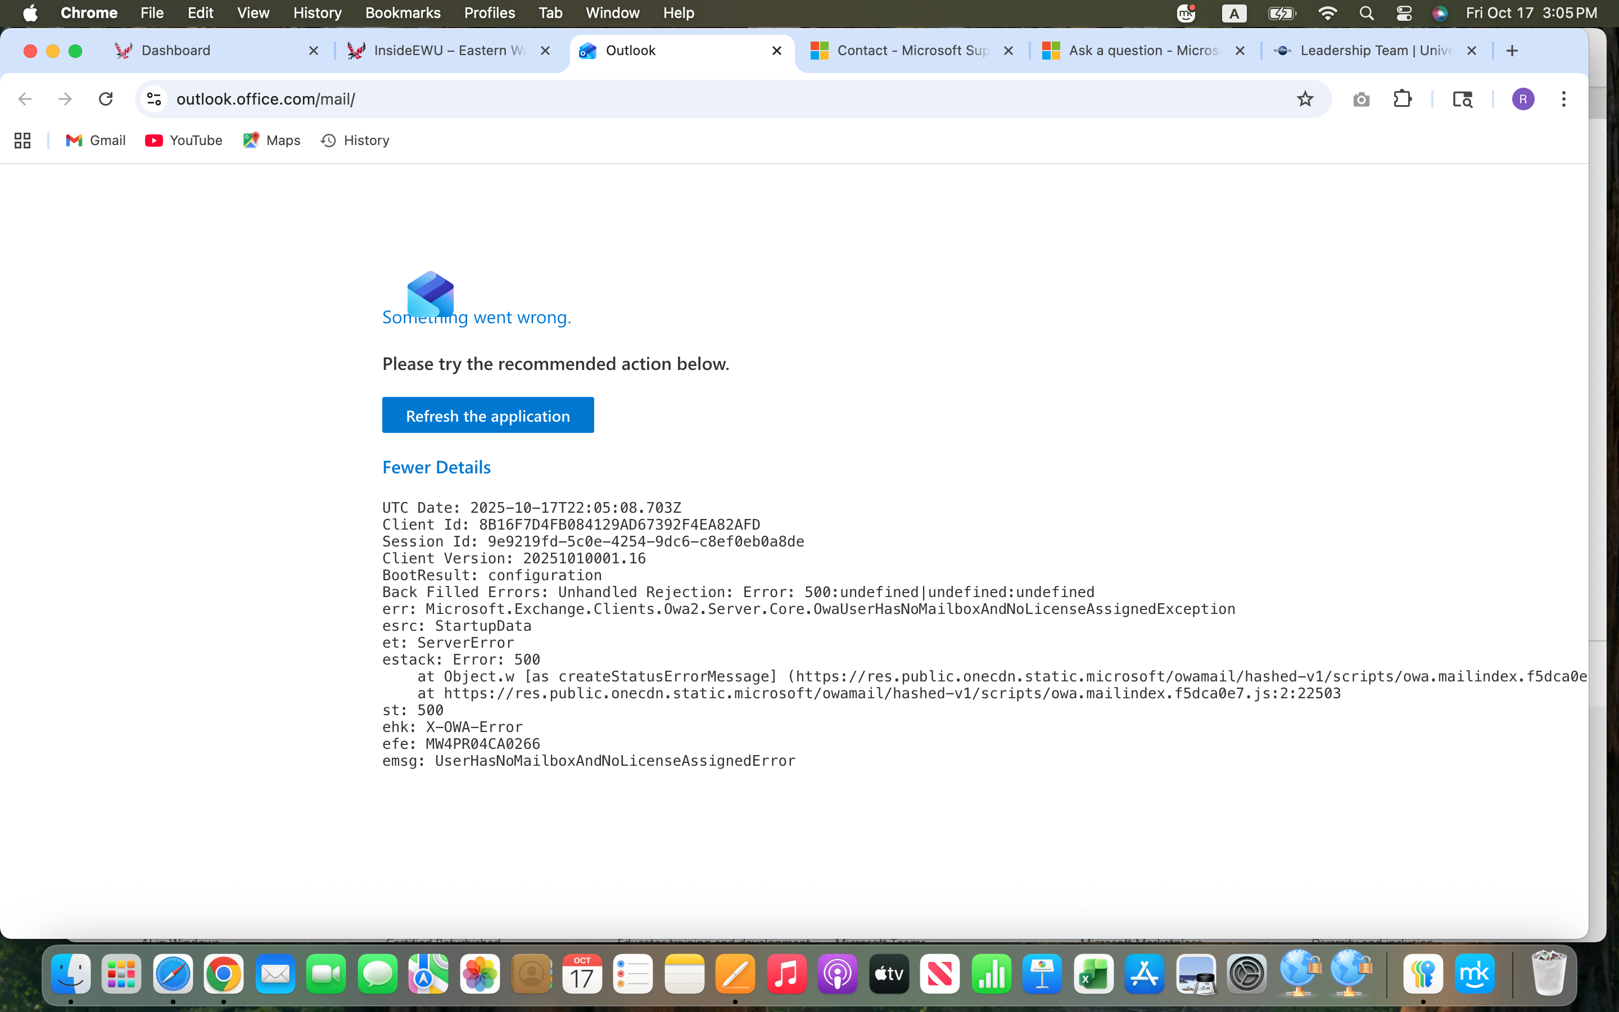Image resolution: width=1619 pixels, height=1012 pixels.
Task: Open the Apple menu
Action: point(30,13)
